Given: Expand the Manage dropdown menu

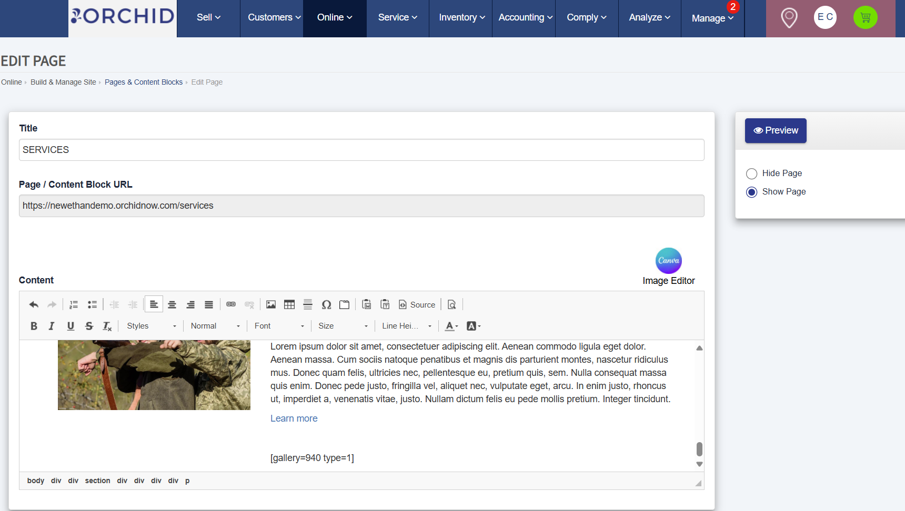Looking at the screenshot, I should pyautogui.click(x=712, y=18).
